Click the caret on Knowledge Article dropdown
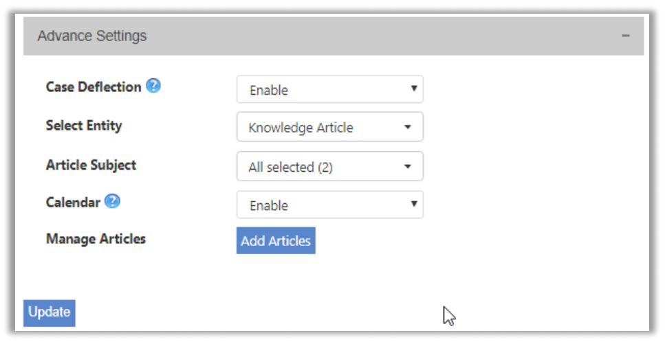This screenshot has width=665, height=342. coord(408,127)
